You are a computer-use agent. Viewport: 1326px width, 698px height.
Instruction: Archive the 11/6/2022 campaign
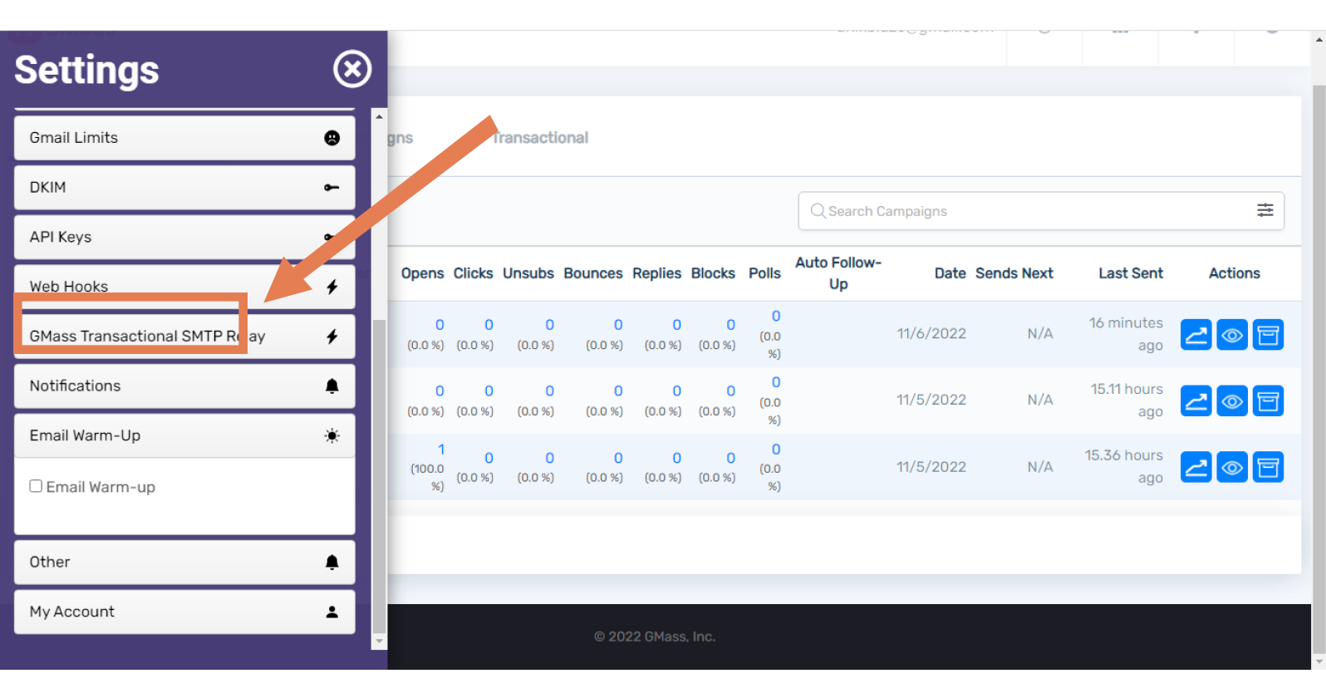1268,335
